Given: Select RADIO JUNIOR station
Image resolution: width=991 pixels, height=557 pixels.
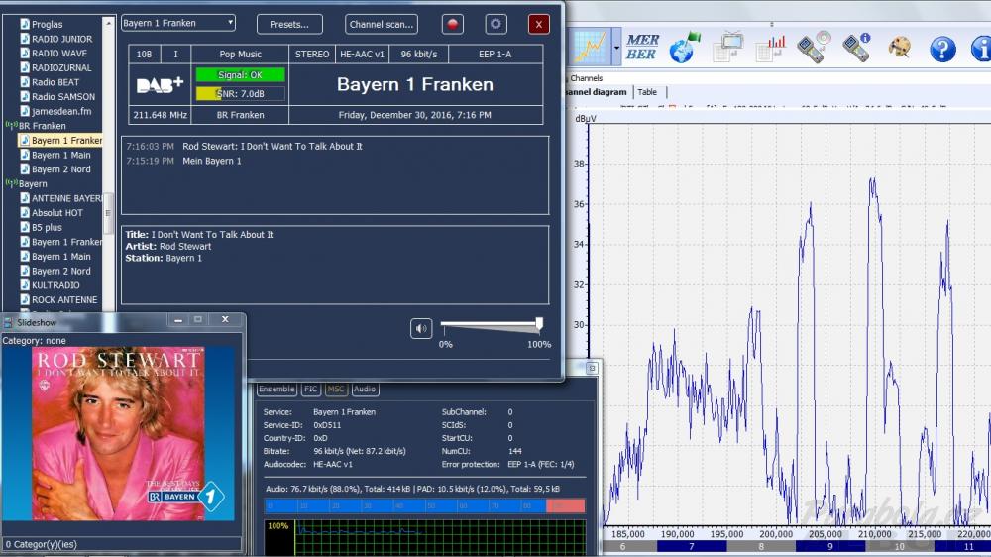Looking at the screenshot, I should coord(61,39).
